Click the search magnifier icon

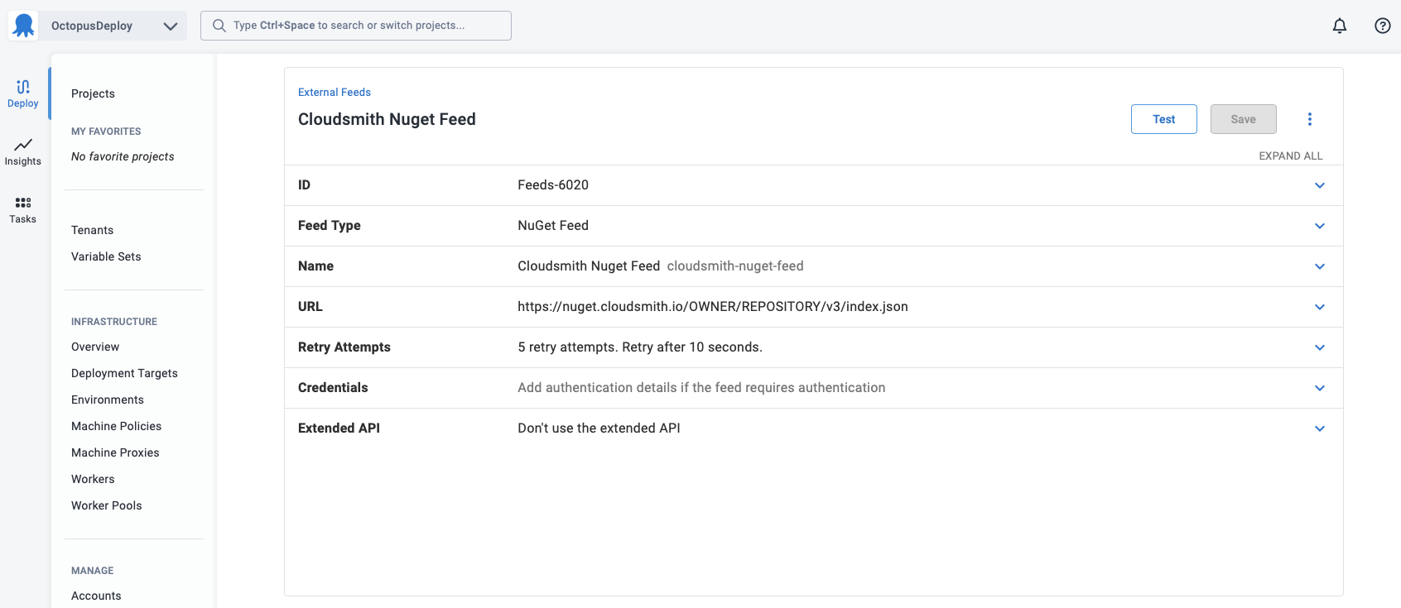(219, 26)
